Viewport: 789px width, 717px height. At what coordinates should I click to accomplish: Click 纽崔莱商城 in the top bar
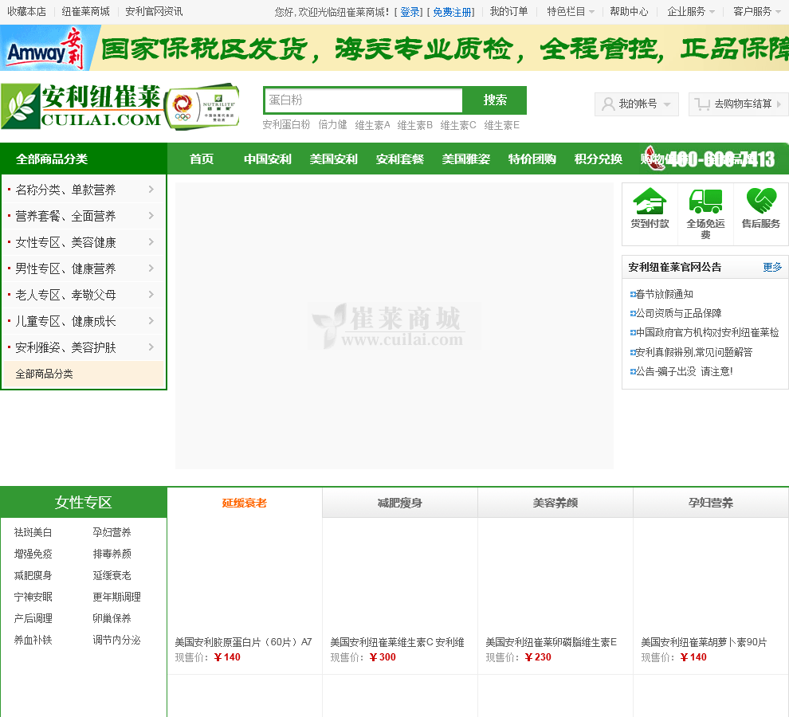85,12
